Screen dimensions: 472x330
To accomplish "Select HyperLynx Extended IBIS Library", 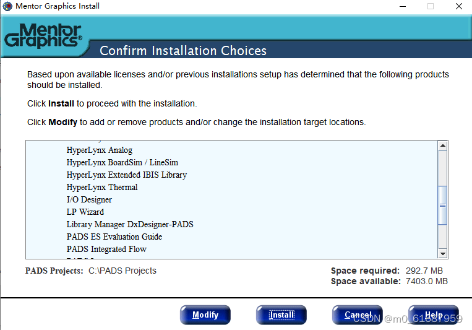I will tap(127, 175).
